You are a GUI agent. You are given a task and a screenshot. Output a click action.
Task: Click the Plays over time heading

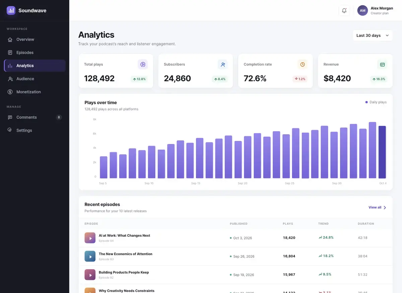100,102
